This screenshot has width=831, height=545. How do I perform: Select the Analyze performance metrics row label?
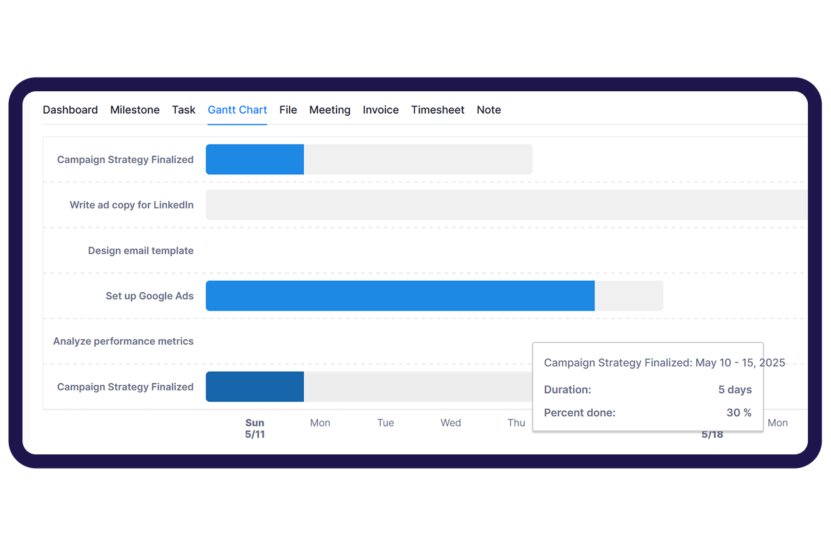click(123, 341)
